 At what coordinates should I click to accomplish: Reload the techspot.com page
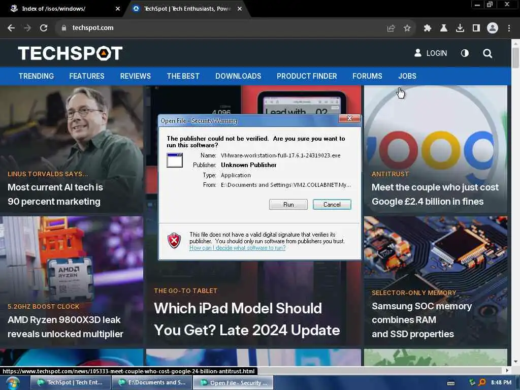click(x=44, y=28)
